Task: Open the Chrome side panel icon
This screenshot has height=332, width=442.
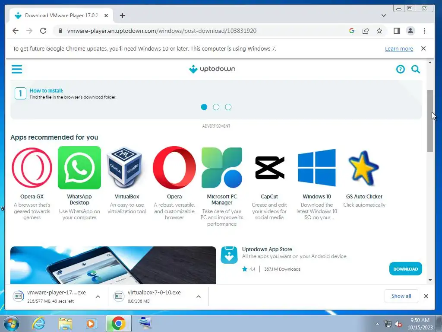Action: point(397,31)
